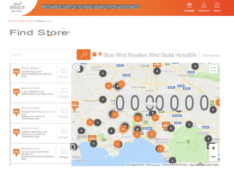Select orange cluster 12 on map
This screenshot has height=171, width=234.
click(x=123, y=129)
